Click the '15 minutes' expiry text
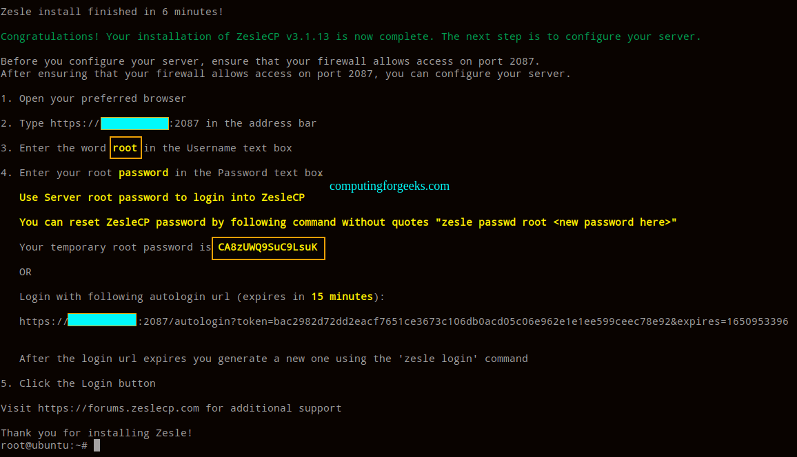The image size is (797, 457). point(342,297)
